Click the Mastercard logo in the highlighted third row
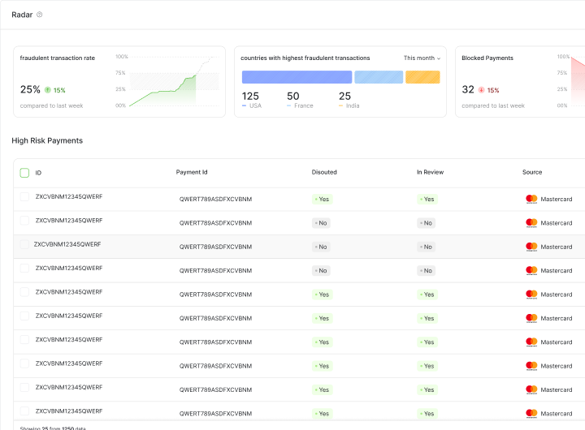This screenshot has width=585, height=430. (531, 247)
